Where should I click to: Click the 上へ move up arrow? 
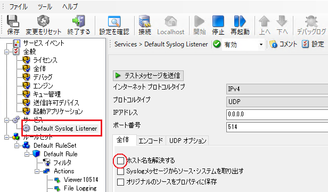(265, 21)
